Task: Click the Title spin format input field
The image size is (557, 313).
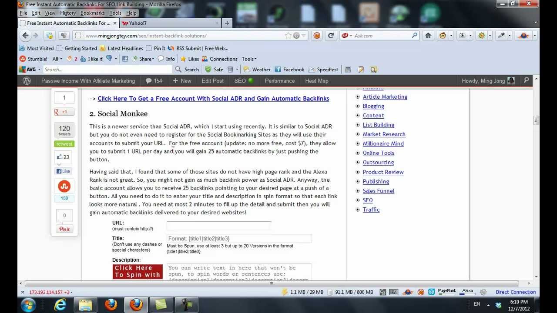Action: tap(239, 238)
